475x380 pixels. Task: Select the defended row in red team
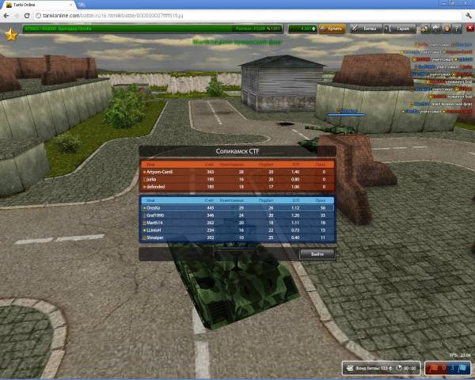[237, 187]
